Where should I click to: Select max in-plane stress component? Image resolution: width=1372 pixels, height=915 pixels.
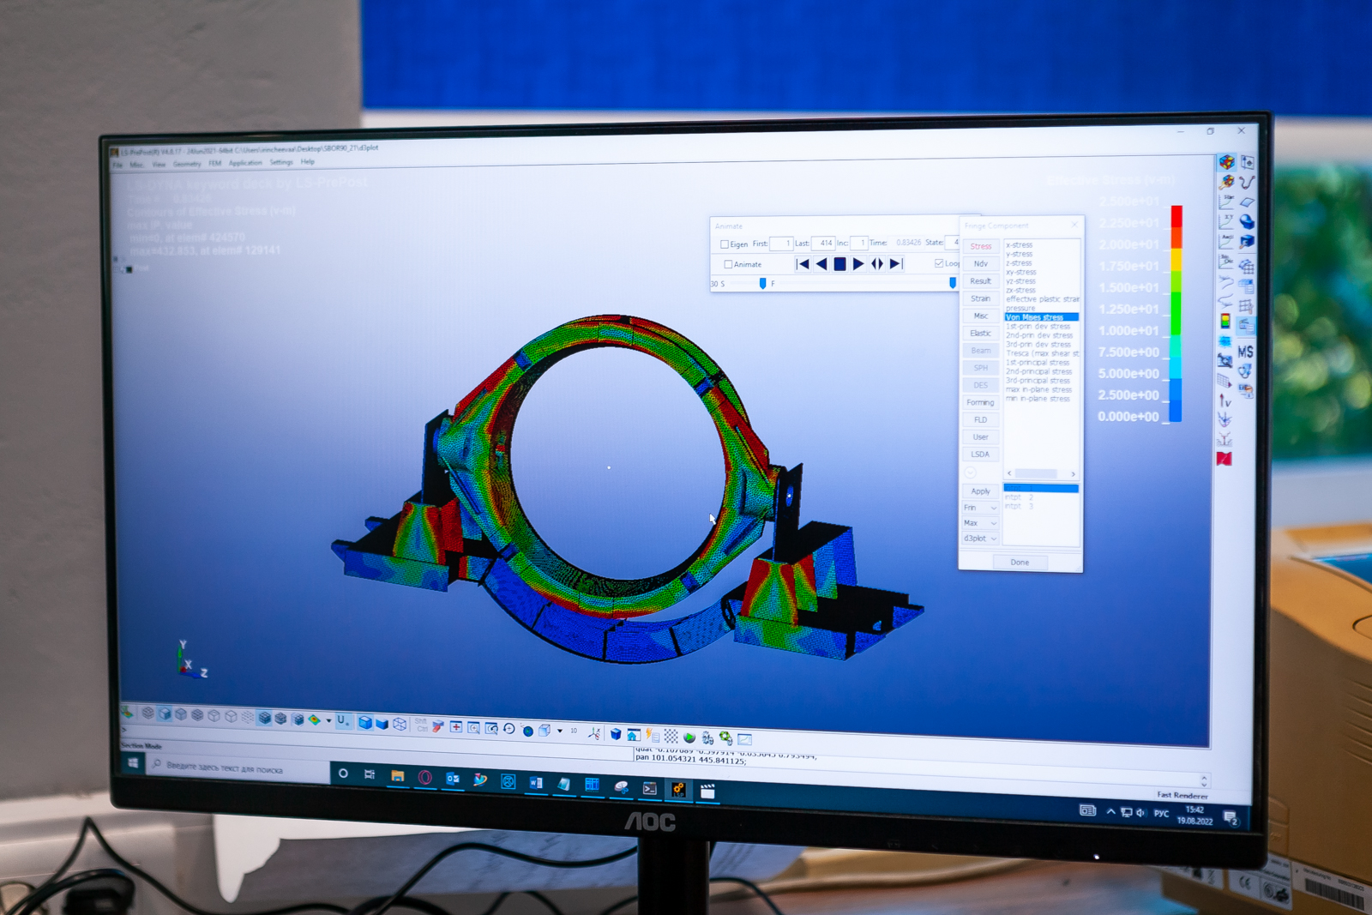1038,389
